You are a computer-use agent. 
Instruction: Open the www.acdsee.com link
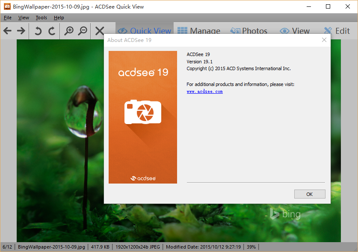tap(204, 92)
